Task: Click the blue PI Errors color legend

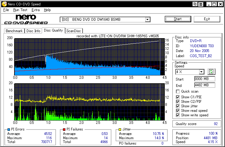Action: pos(8,130)
